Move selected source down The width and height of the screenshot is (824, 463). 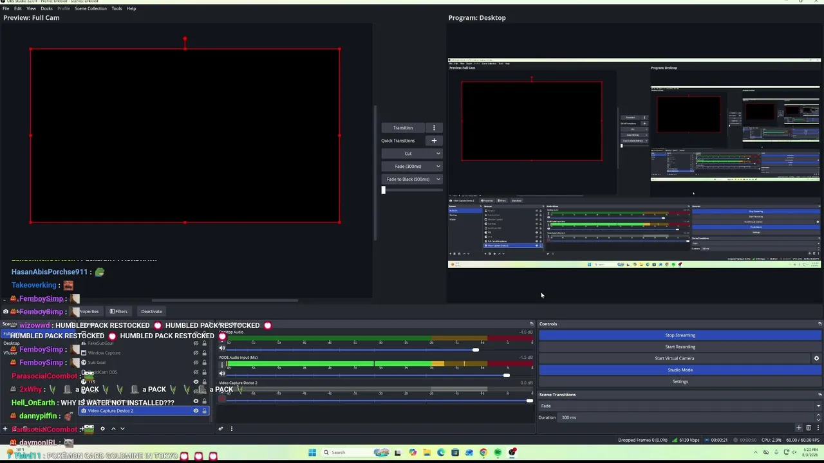pyautogui.click(x=122, y=428)
